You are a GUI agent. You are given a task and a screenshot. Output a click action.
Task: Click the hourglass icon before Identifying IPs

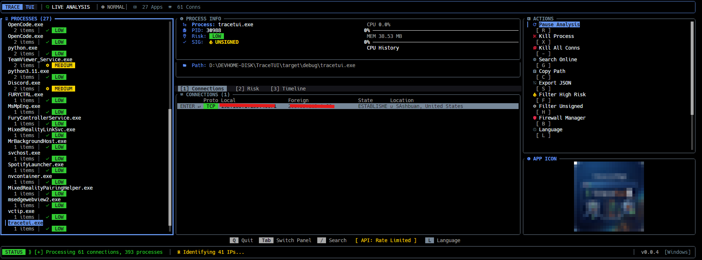coord(179,252)
